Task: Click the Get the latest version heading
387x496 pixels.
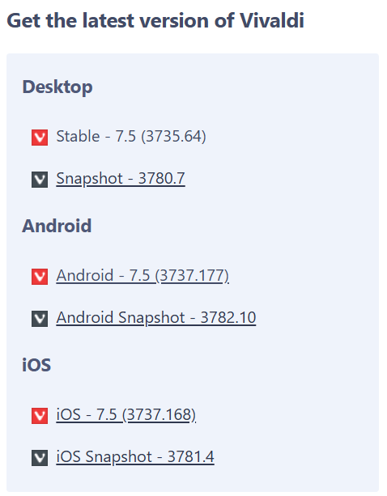Action: 155,20
